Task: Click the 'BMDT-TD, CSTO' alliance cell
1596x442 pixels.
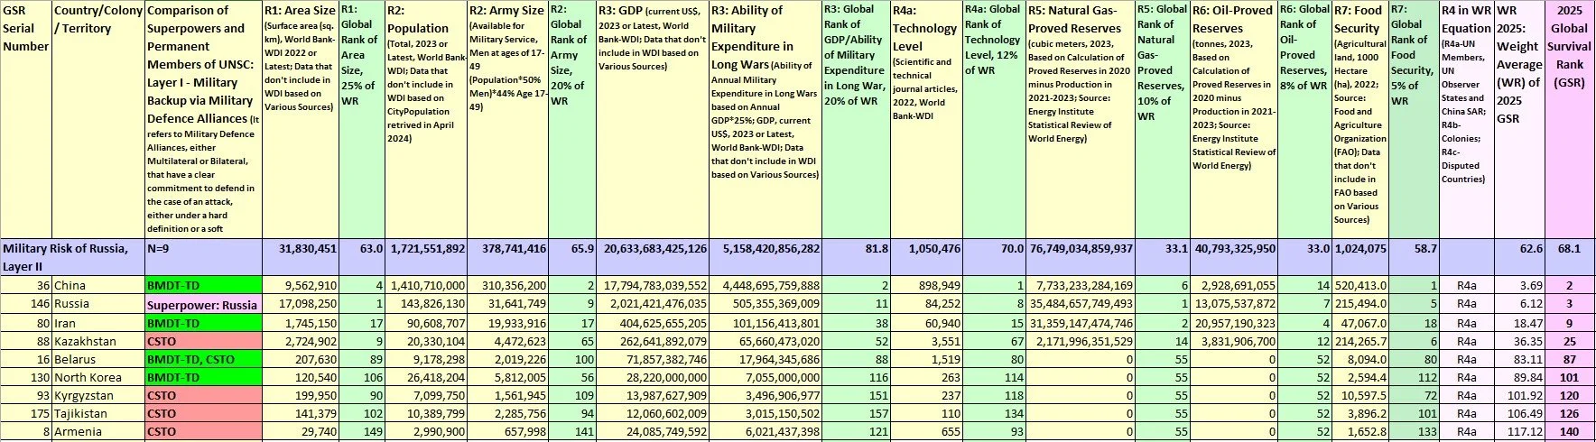Action: [203, 359]
